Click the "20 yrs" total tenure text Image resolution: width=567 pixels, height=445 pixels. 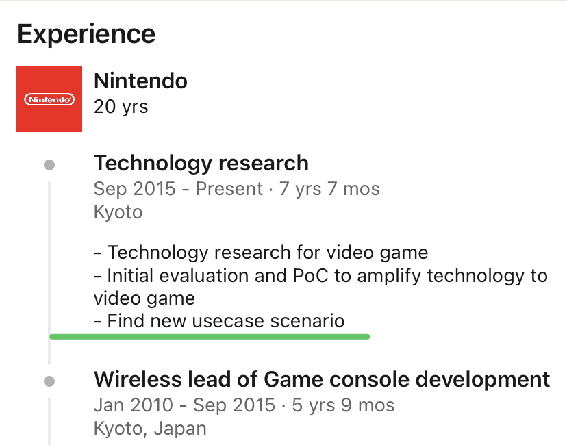pos(121,107)
